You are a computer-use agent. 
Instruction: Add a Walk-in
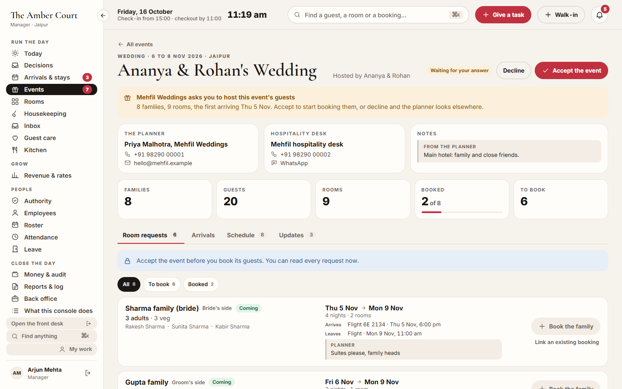pos(561,15)
